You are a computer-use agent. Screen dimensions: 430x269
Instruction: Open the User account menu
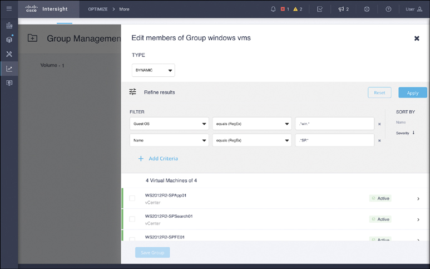414,9
